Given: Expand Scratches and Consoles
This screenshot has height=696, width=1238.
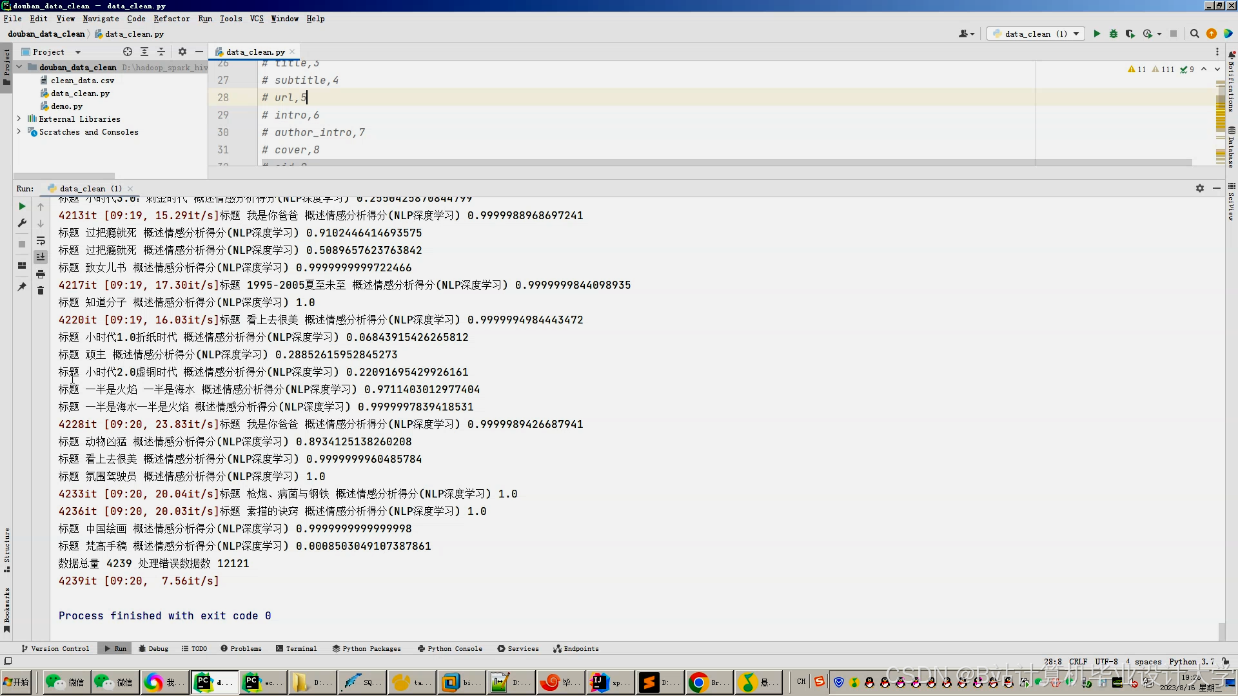Looking at the screenshot, I should (x=19, y=132).
